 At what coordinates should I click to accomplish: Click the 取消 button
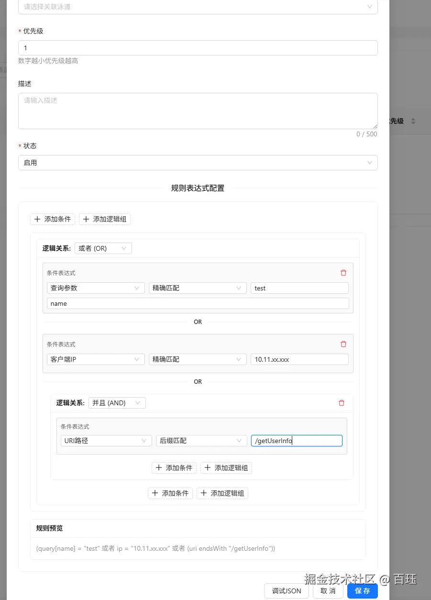[x=328, y=591]
